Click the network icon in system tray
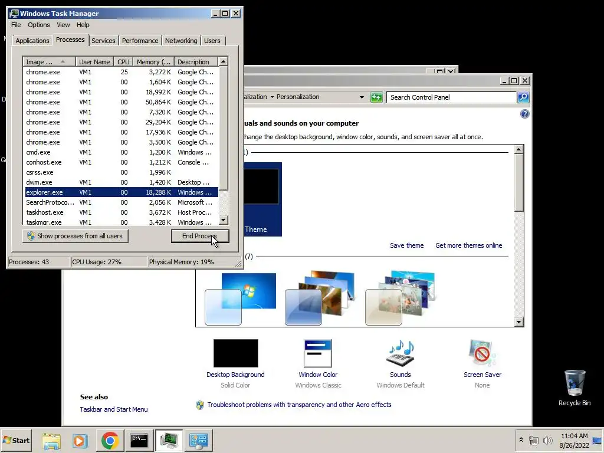 (533, 440)
